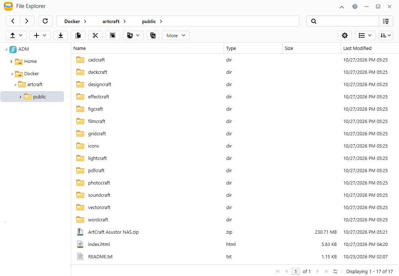399x276 pixels.
Task: Open the help question mark icon
Action: [x=355, y=7]
